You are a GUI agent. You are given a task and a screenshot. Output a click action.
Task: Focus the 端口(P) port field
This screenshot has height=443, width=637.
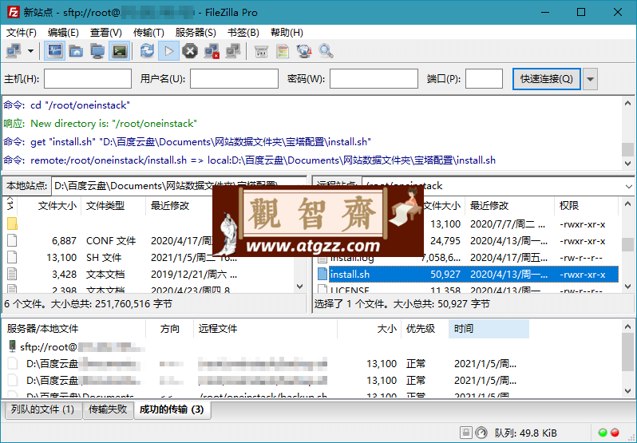coord(484,79)
